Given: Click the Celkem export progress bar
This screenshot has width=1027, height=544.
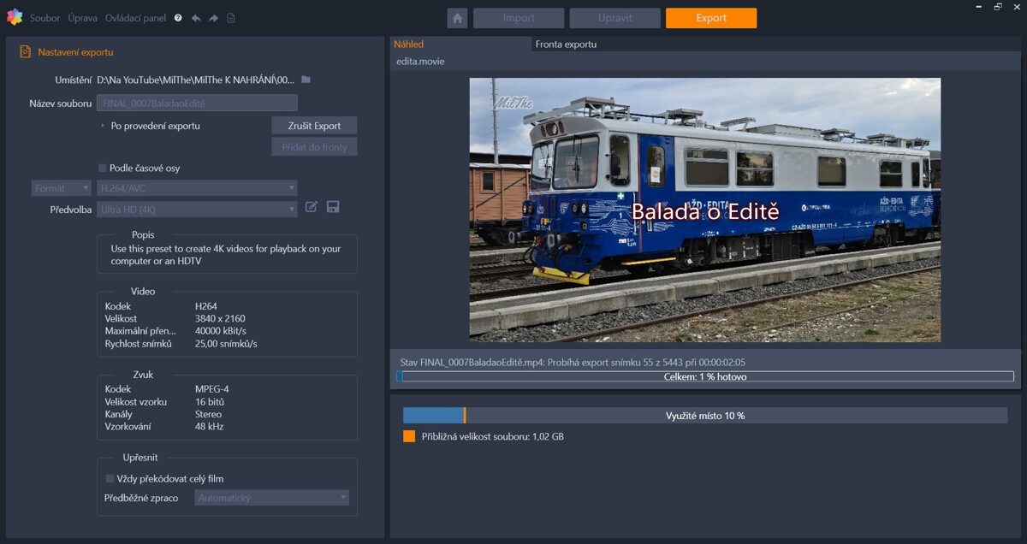Looking at the screenshot, I should [705, 375].
